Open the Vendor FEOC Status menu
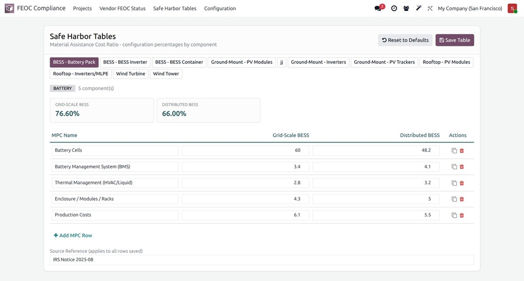This screenshot has width=524, height=281. 122,8
